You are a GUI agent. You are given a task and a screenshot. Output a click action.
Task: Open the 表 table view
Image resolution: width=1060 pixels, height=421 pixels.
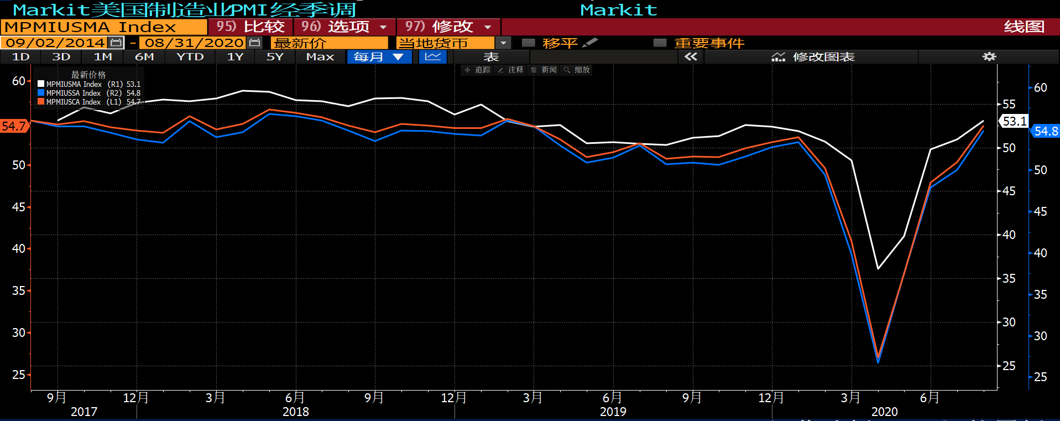pyautogui.click(x=491, y=56)
